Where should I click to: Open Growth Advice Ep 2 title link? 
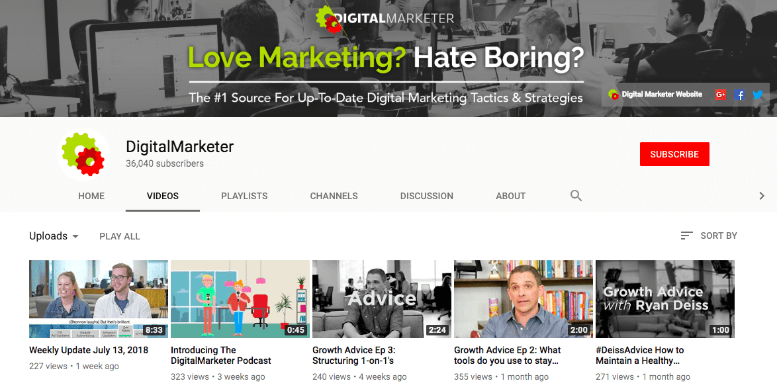pyautogui.click(x=508, y=355)
